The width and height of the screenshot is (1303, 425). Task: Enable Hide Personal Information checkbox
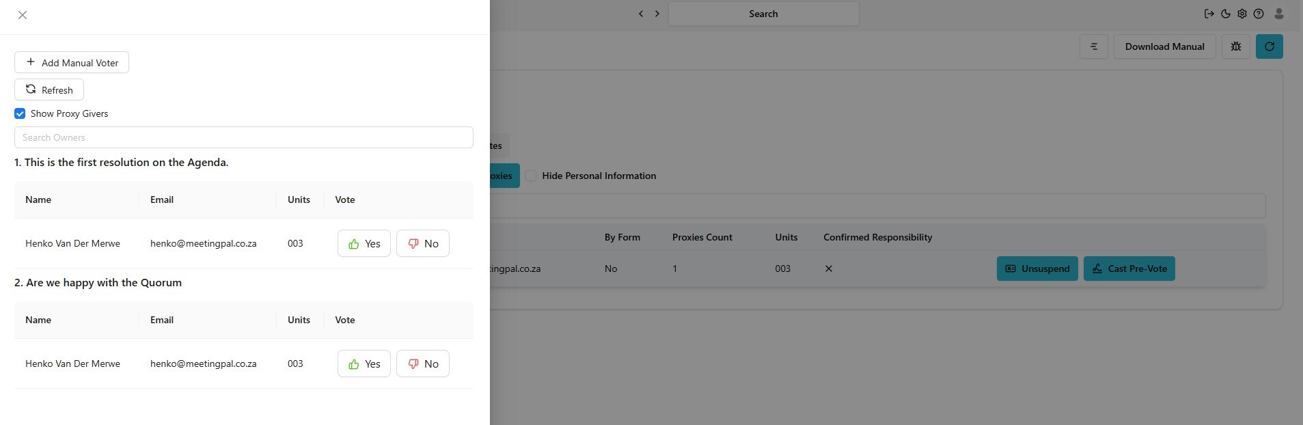tap(531, 176)
